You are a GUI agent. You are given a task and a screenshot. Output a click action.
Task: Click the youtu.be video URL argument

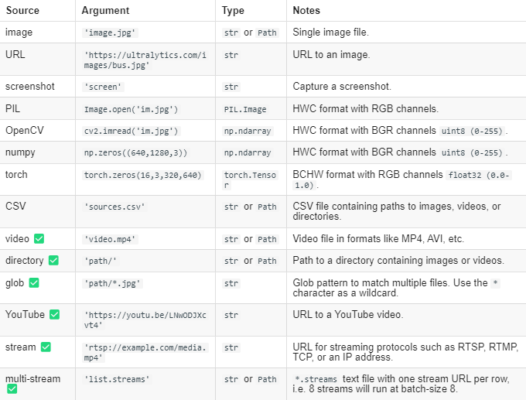point(145,320)
